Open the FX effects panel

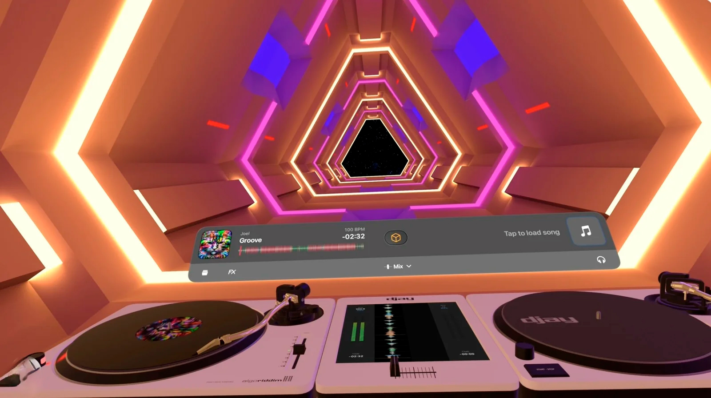click(x=232, y=272)
